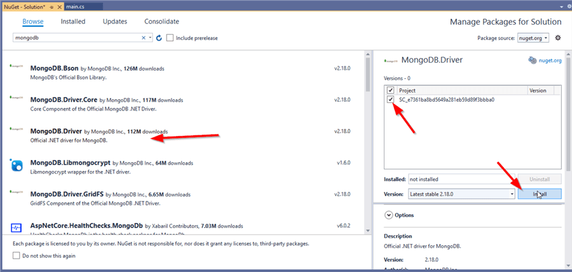
Task: Click the MongoDB.Driver.Core package logo
Action: pos(16,98)
